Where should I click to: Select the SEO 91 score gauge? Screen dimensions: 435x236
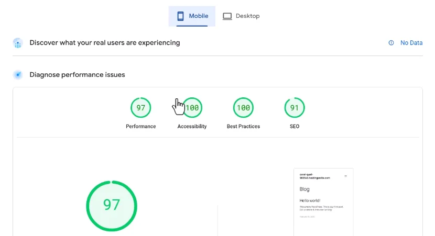coord(295,107)
